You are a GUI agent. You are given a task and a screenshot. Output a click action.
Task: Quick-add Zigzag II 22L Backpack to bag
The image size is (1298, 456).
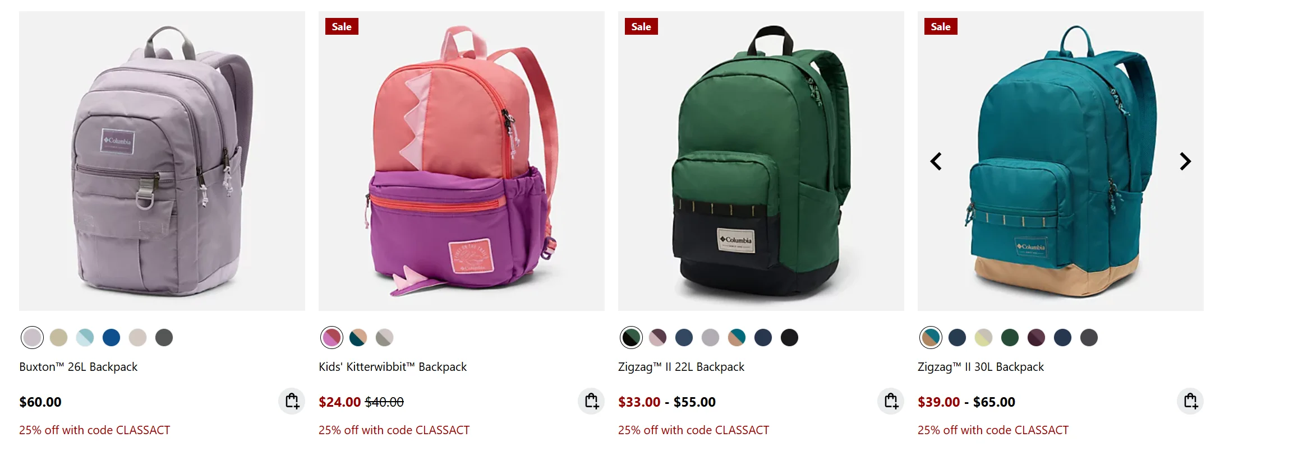pyautogui.click(x=891, y=401)
